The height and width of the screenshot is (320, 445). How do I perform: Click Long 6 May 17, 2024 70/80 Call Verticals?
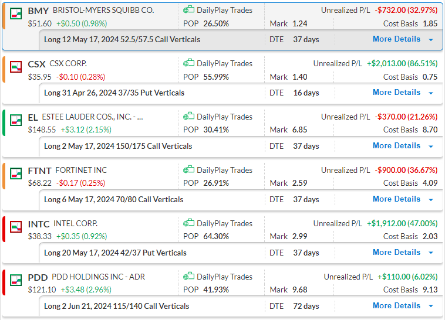113,199
